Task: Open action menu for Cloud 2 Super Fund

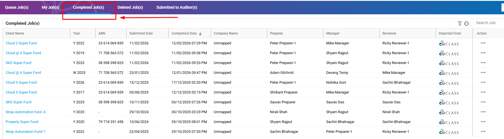Action: [483, 43]
